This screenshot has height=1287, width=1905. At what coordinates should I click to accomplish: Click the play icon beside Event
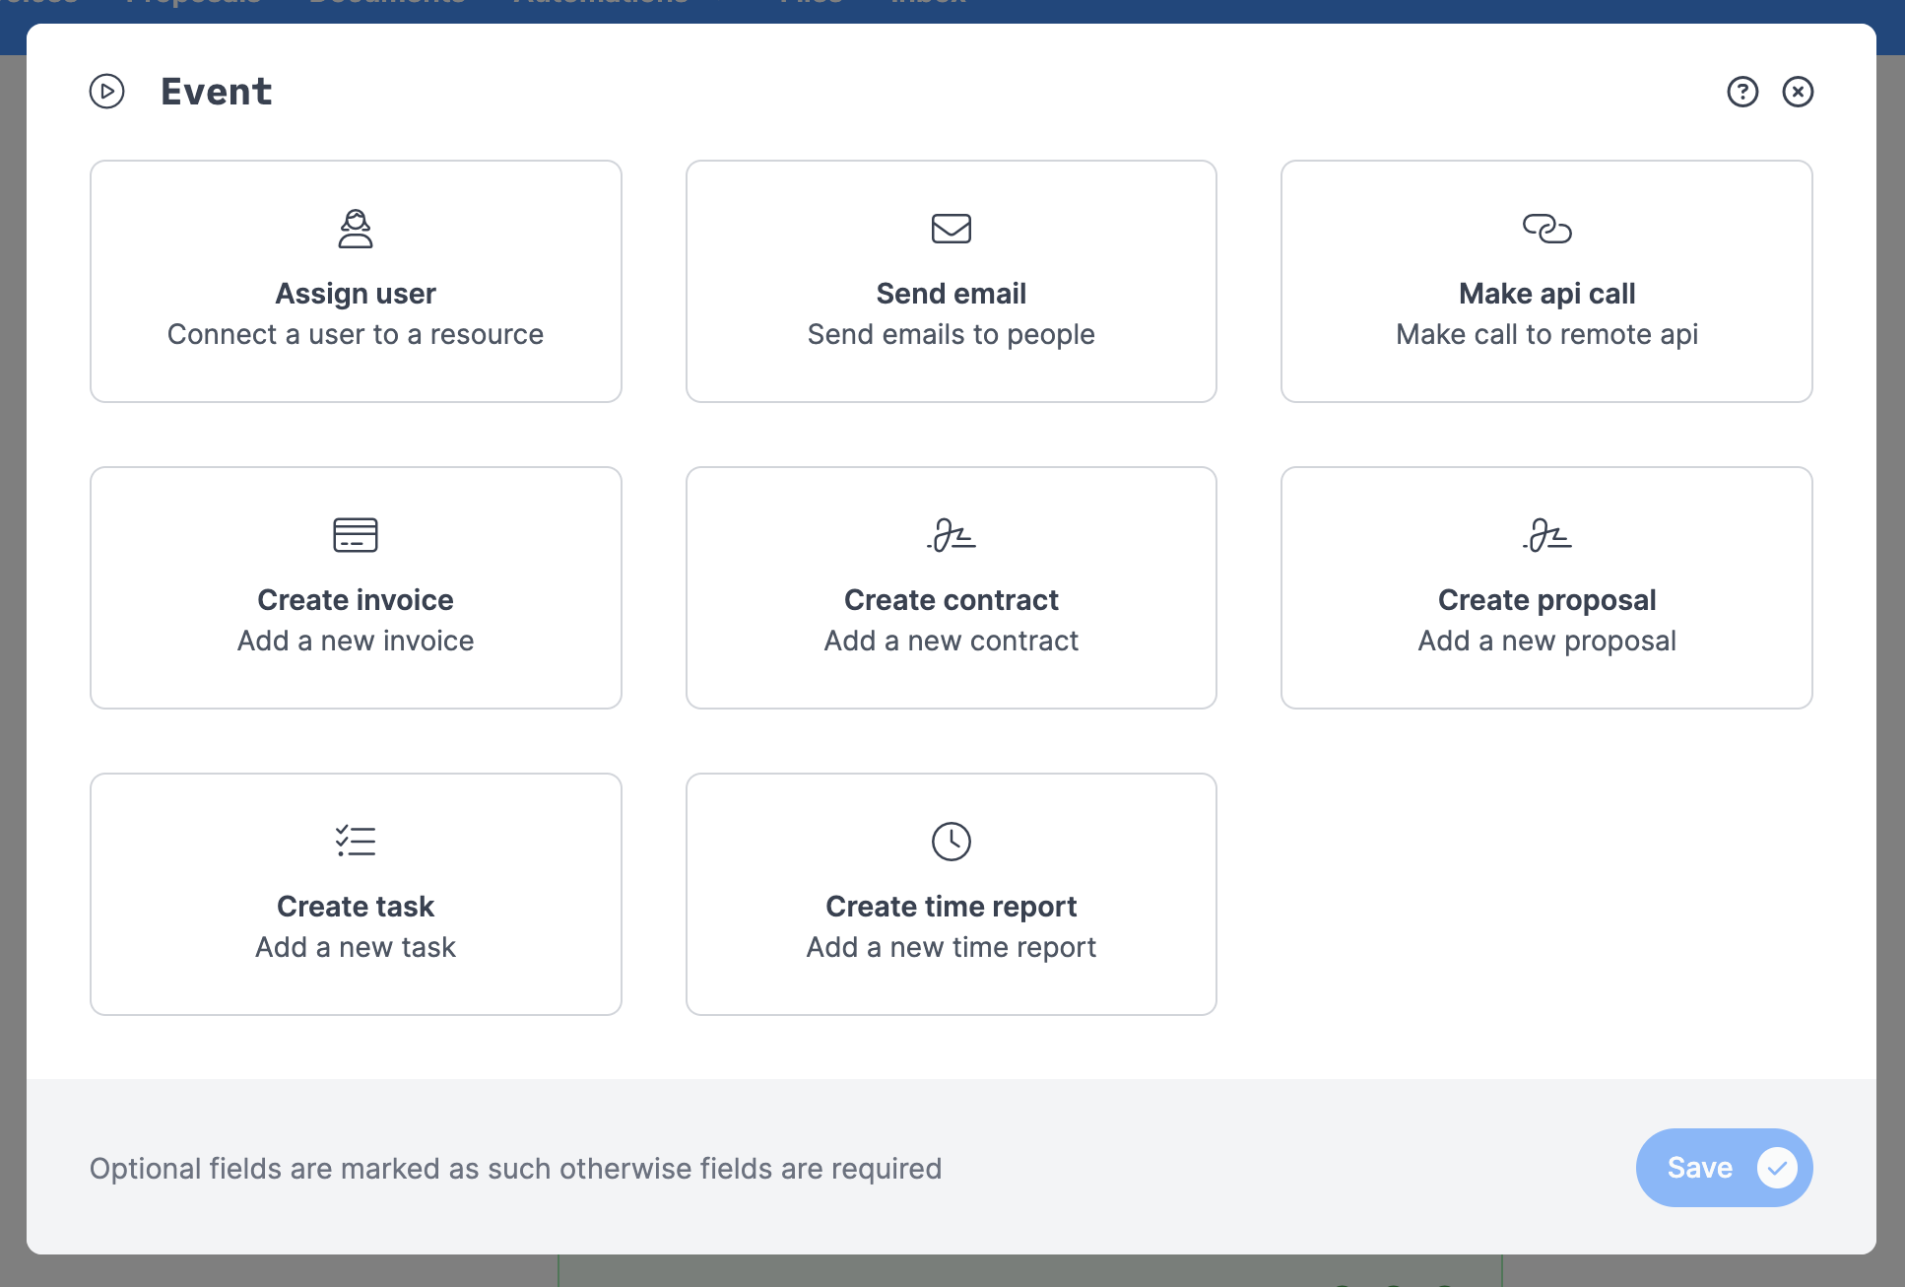pos(107,92)
